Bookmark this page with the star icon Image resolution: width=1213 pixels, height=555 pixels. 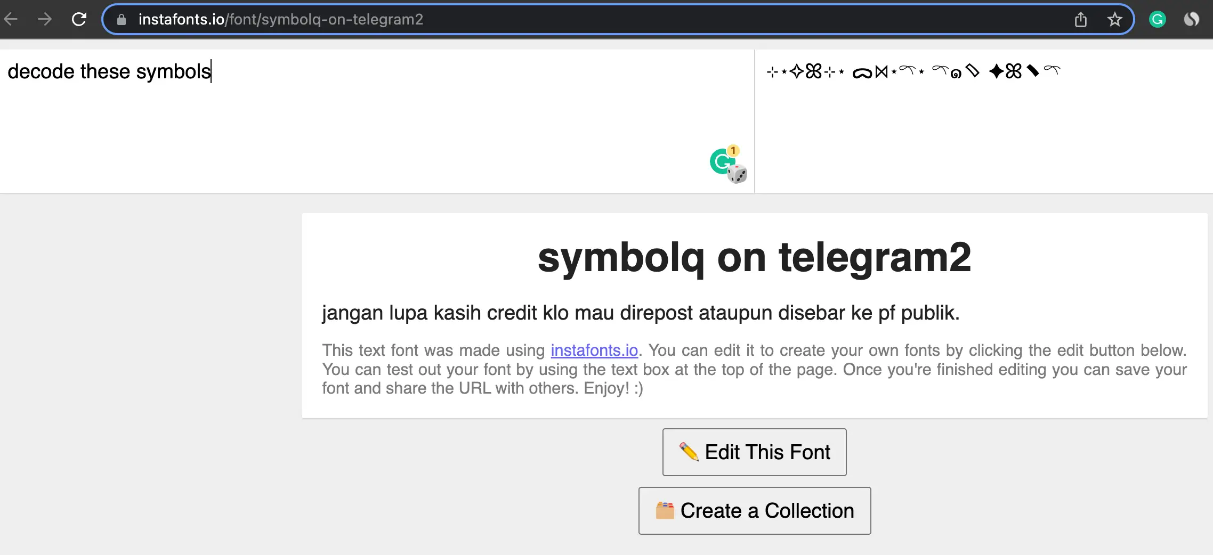point(1114,20)
